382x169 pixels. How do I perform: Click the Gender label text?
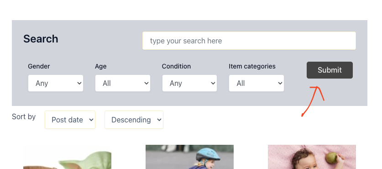click(39, 66)
